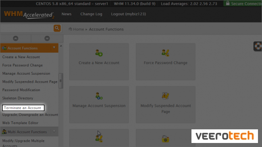
Task: Click the Create a New Account tile icon
Action: tap(99, 53)
